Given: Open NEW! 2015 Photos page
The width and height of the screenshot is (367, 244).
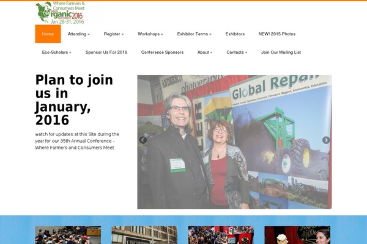Looking at the screenshot, I should click(x=277, y=34).
